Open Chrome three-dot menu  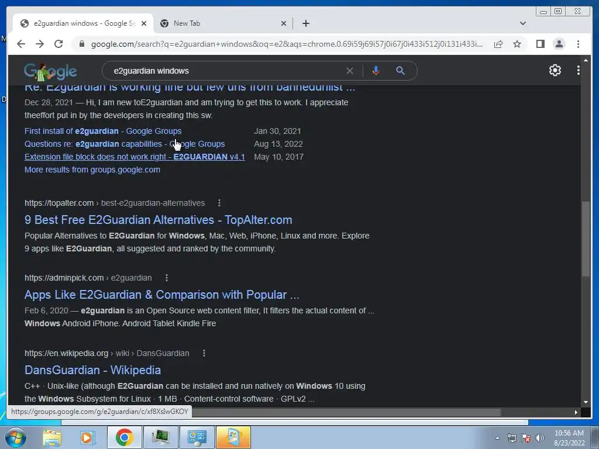pyautogui.click(x=578, y=44)
